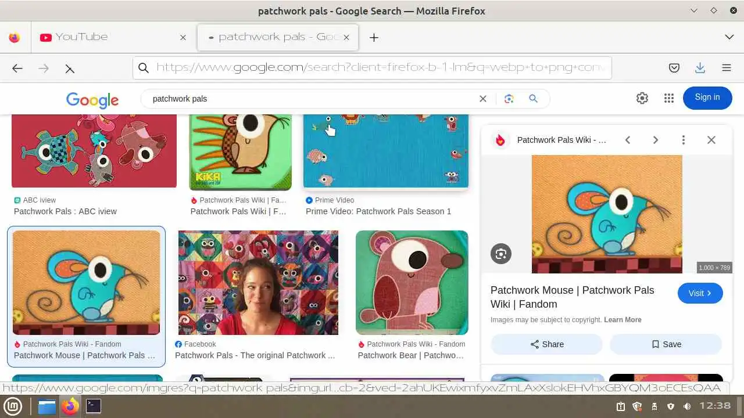744x418 pixels.
Task: Click the Share button
Action: point(546,344)
